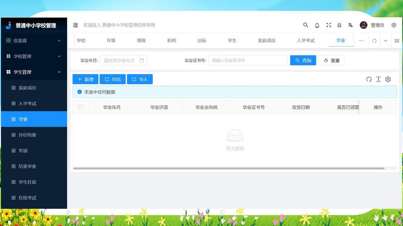This screenshot has width=403, height=226.
Task: Expand the 仪表盘 sidebar menu
Action: pyautogui.click(x=34, y=41)
